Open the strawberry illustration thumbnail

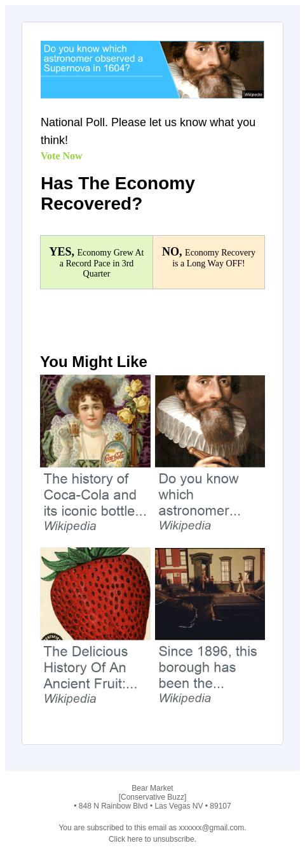[x=95, y=594]
